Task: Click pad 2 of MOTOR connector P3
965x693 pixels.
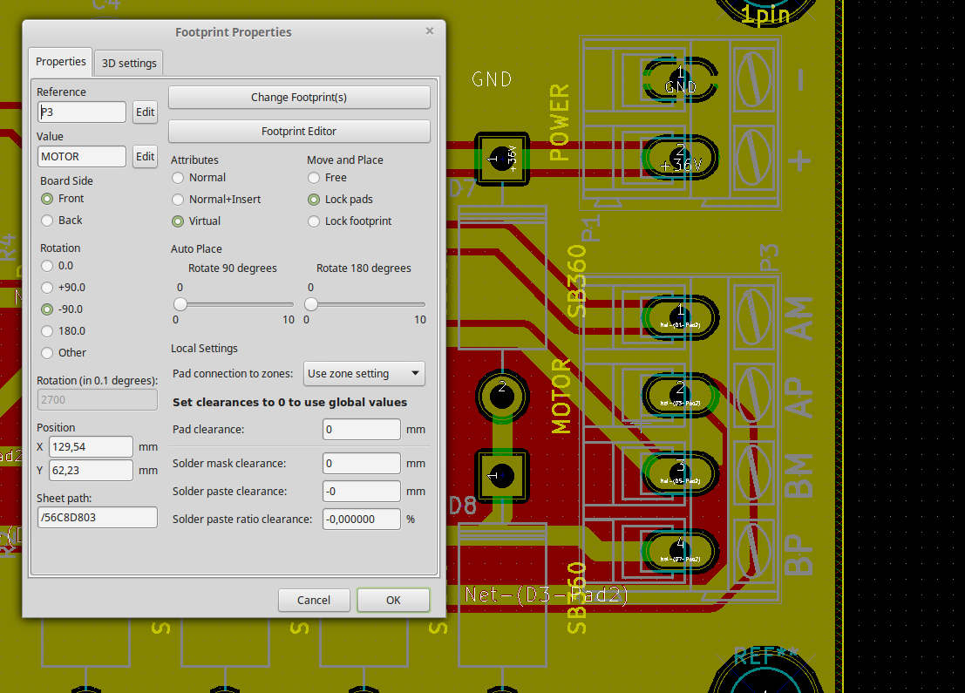Action: click(680, 396)
